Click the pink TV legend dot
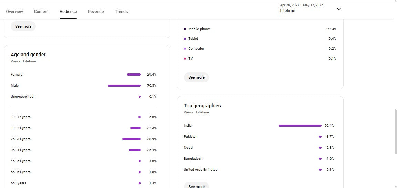397x188 pixels. (x=185, y=59)
